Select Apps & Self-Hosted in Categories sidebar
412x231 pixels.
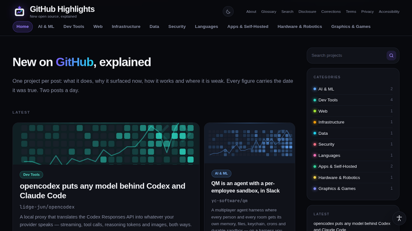[x=353, y=166]
